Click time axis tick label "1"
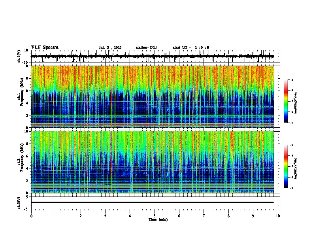The image size is (313, 242). (x=56, y=216)
